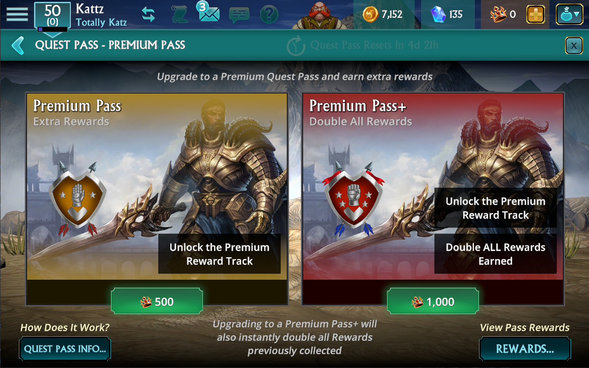
Task: Open the chat bubble icon
Action: [239, 15]
